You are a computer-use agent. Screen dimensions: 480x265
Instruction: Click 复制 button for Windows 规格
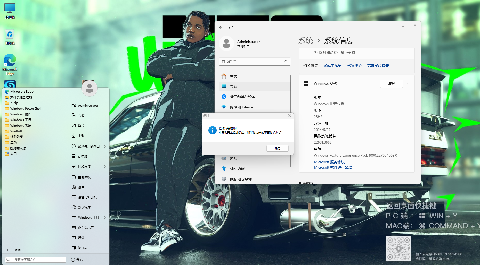[x=392, y=84]
